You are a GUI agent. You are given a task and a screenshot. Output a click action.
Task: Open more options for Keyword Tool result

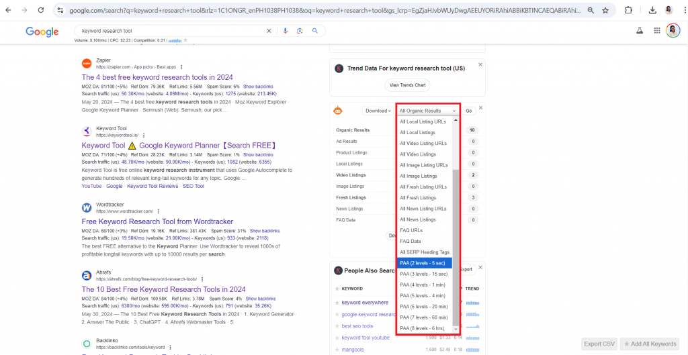tap(144, 136)
